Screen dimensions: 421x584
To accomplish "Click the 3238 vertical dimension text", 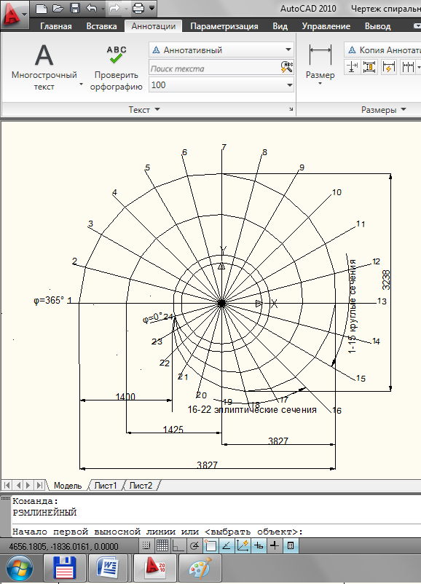I will pos(386,280).
